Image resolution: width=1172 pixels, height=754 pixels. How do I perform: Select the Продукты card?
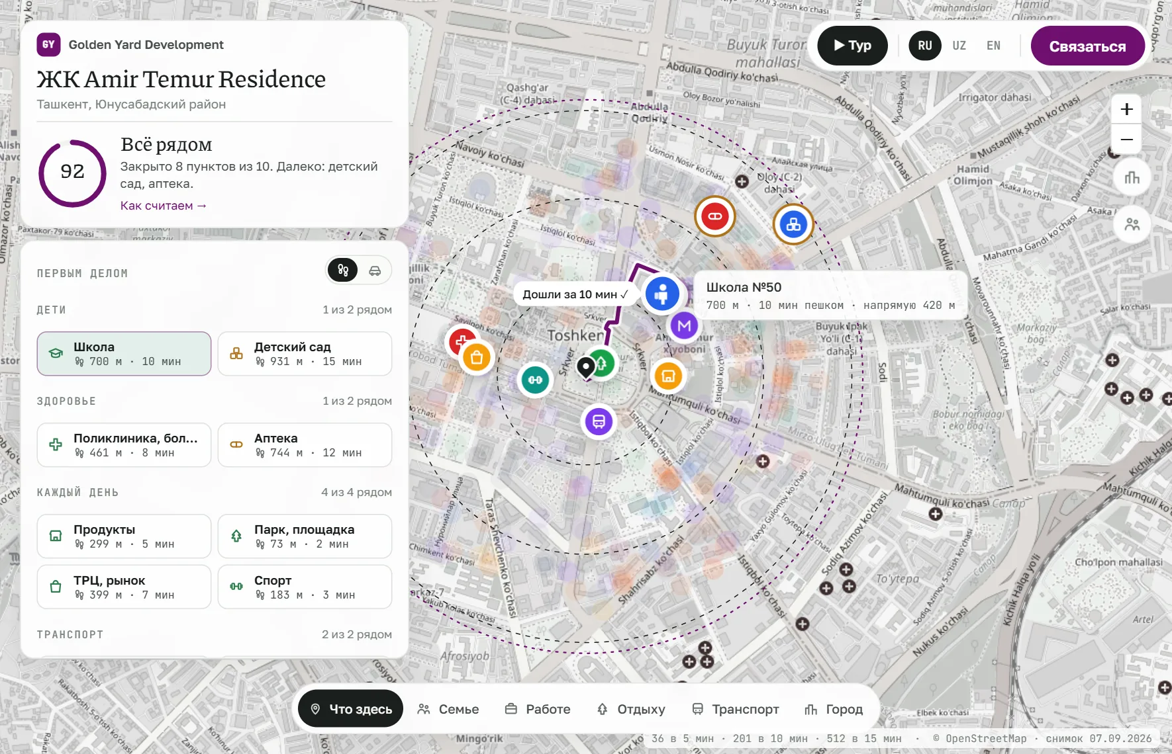click(124, 536)
